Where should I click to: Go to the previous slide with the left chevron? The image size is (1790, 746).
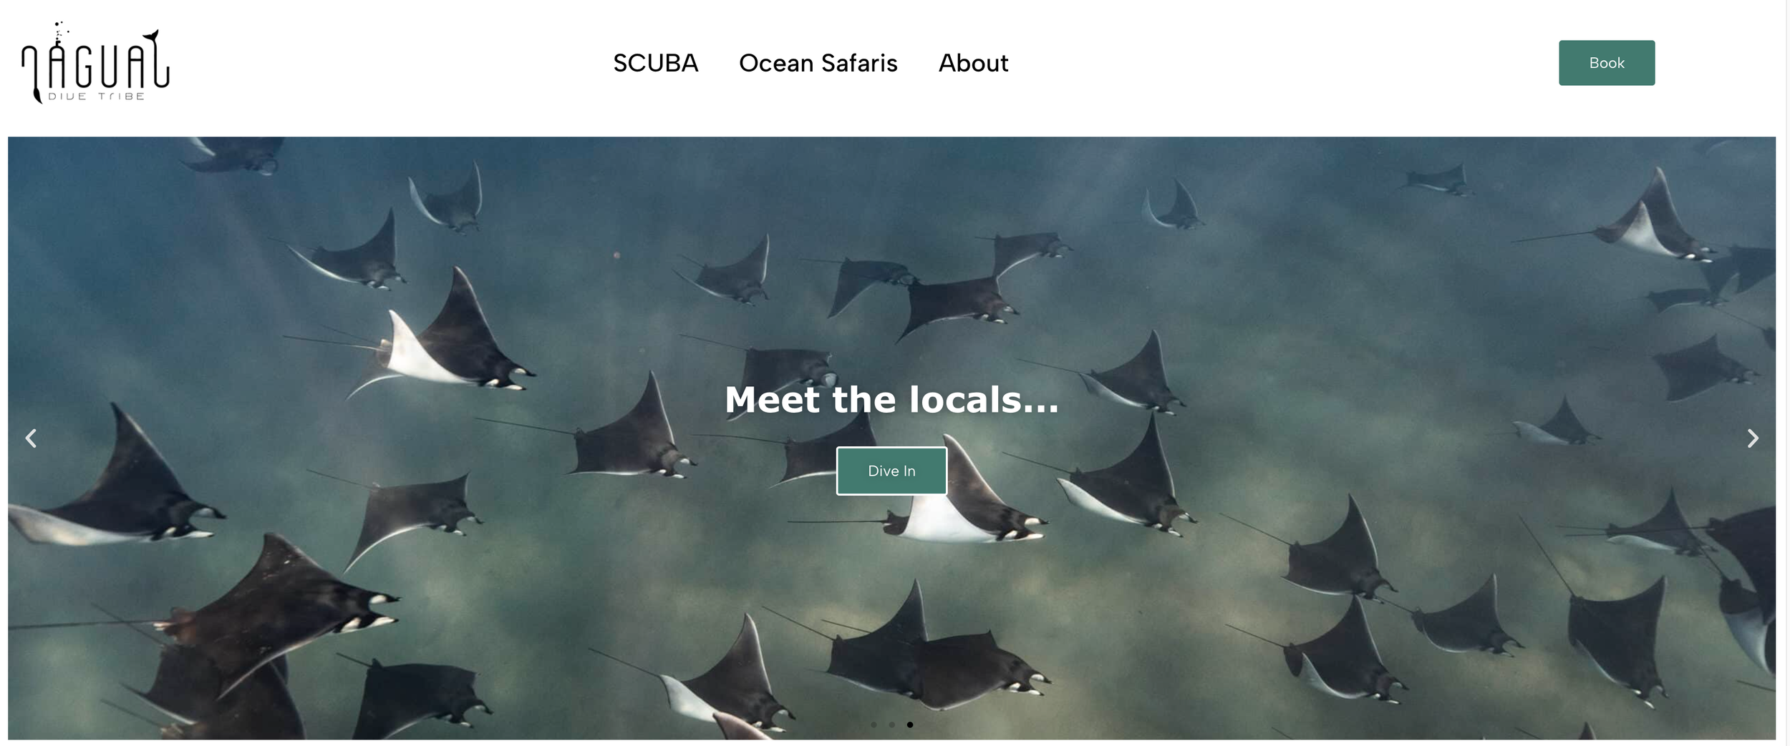31,438
